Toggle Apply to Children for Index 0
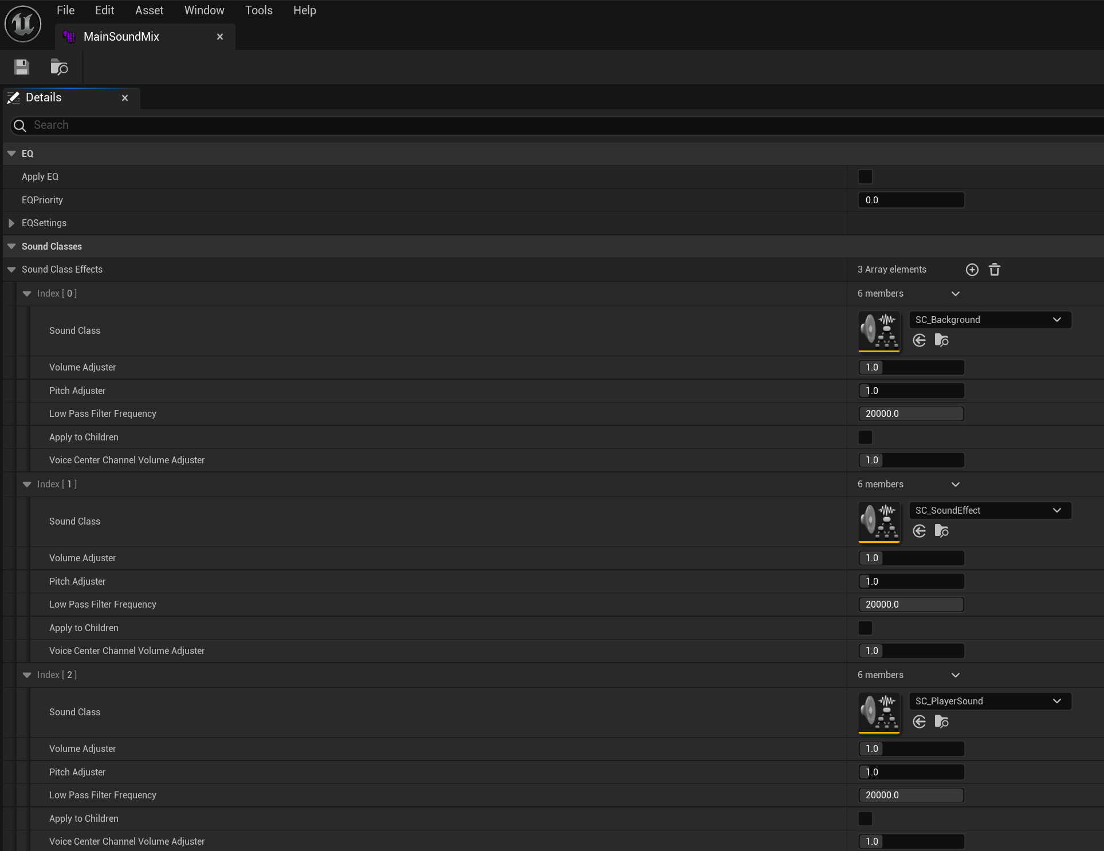Viewport: 1104px width, 851px height. pos(865,438)
